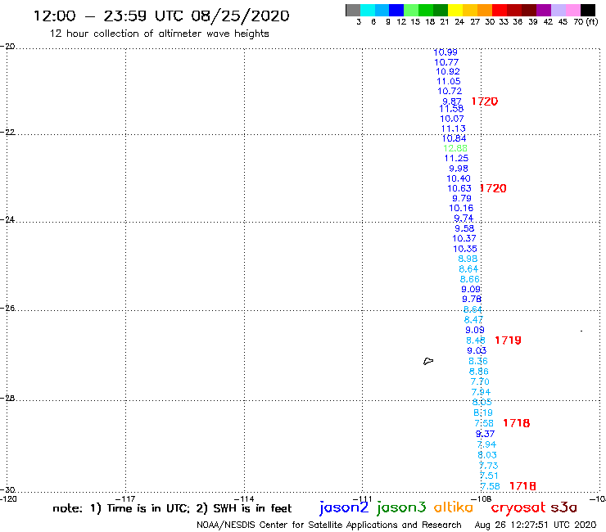Viewport: 606px width, 532px height.
Task: Click the wave height value 9.78
Action: (x=472, y=299)
